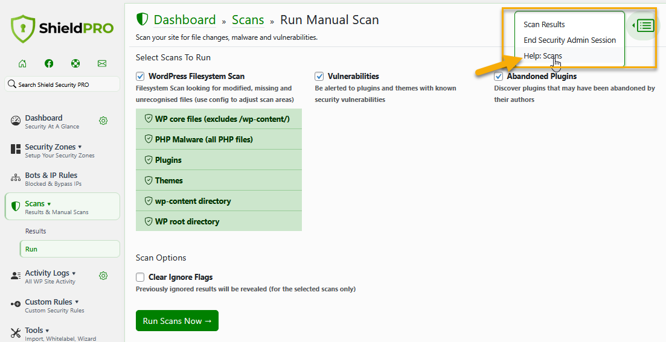Toggle the page options list icon

[x=645, y=25]
